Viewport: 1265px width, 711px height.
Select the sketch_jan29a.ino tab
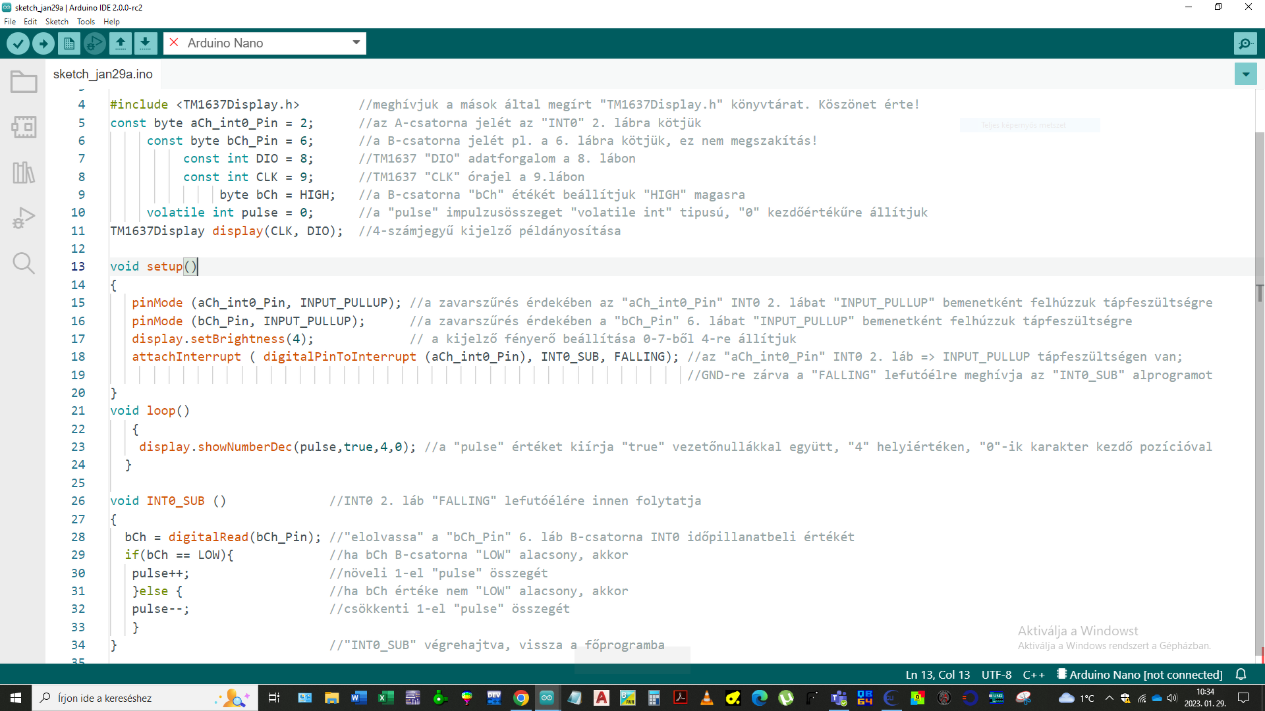tap(103, 74)
